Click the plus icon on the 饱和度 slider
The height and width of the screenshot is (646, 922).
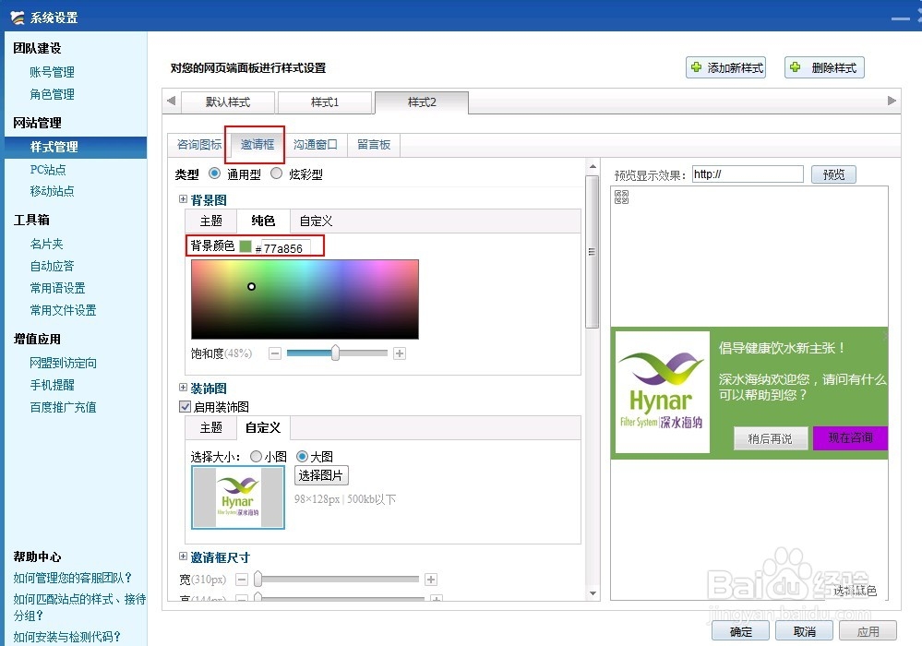(399, 353)
